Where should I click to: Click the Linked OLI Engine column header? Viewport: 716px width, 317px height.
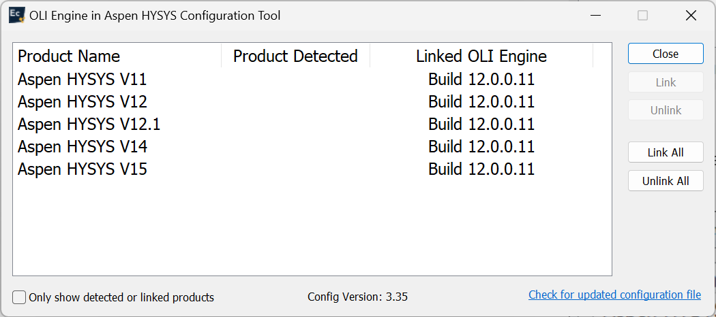(x=481, y=56)
